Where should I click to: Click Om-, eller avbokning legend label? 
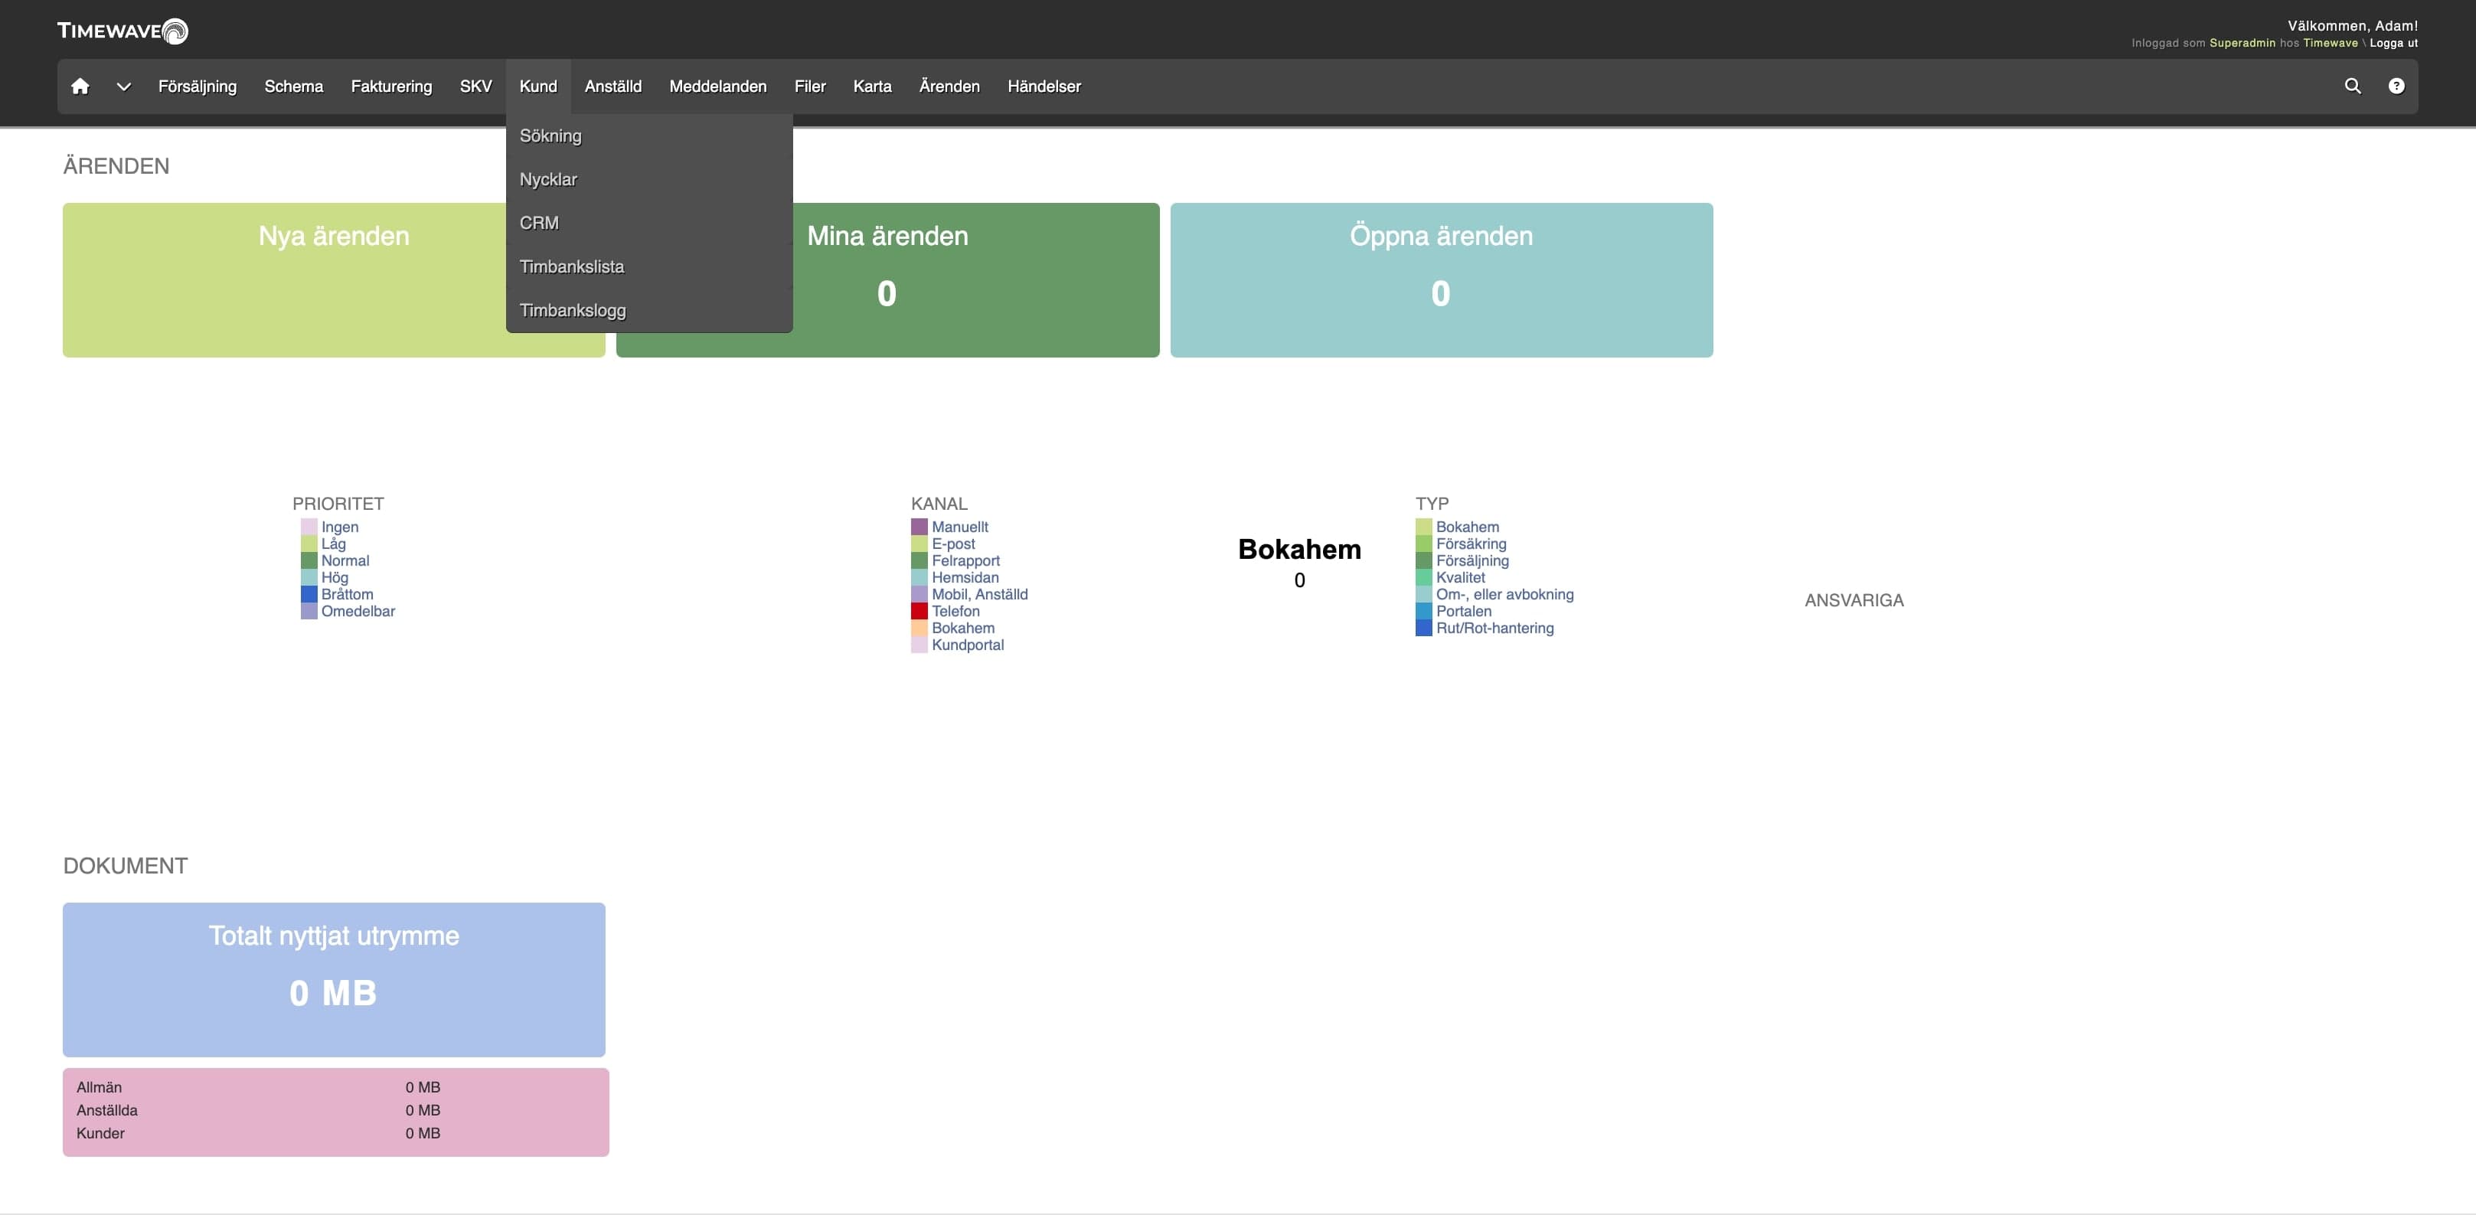[x=1504, y=594]
